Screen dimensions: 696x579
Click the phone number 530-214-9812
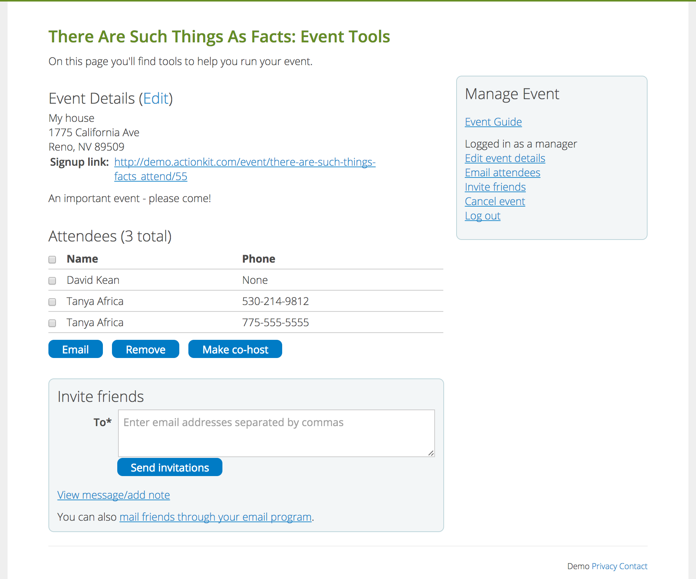(x=275, y=301)
